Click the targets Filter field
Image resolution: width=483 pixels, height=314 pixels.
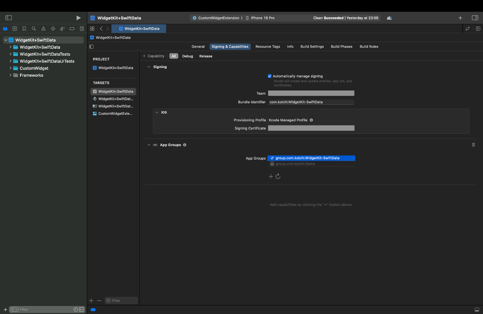coord(121,301)
